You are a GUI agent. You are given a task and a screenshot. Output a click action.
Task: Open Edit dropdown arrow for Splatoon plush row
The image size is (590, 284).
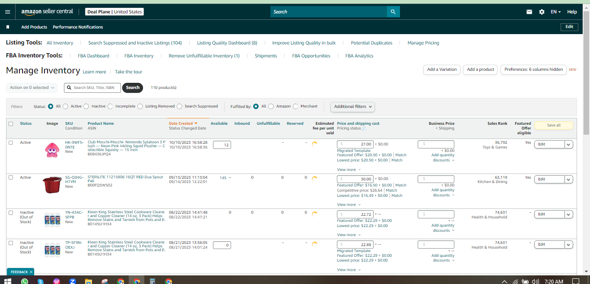coord(569,145)
